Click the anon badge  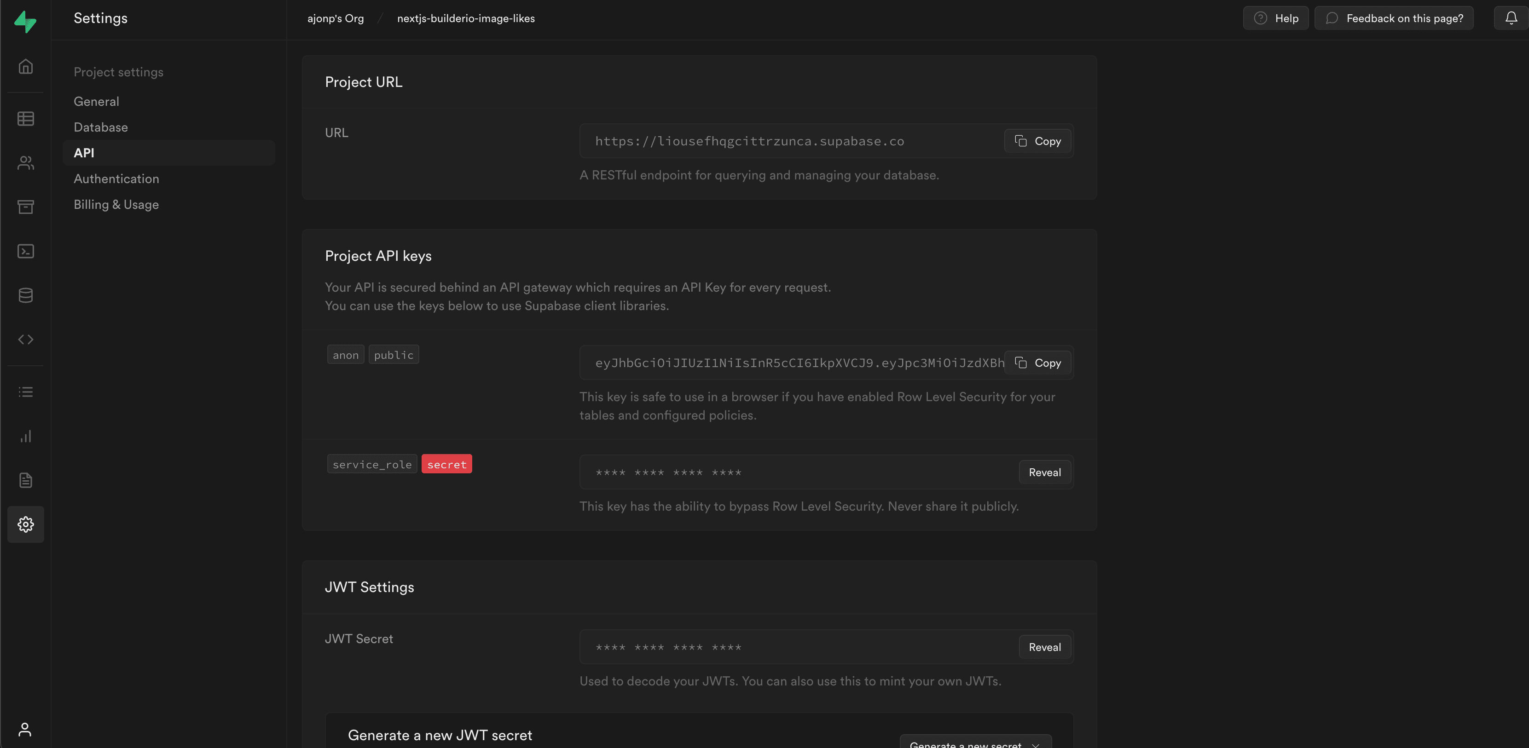tap(346, 355)
